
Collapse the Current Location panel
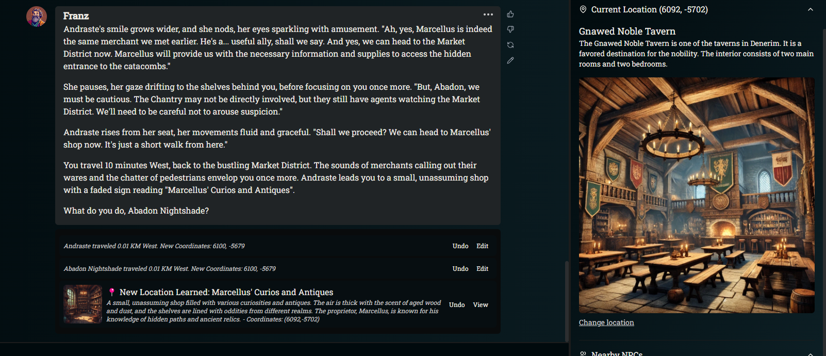[810, 9]
